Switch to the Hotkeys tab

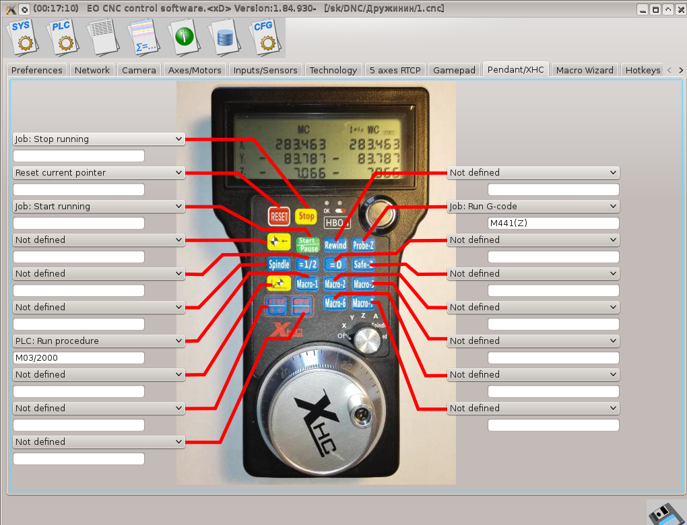[643, 70]
